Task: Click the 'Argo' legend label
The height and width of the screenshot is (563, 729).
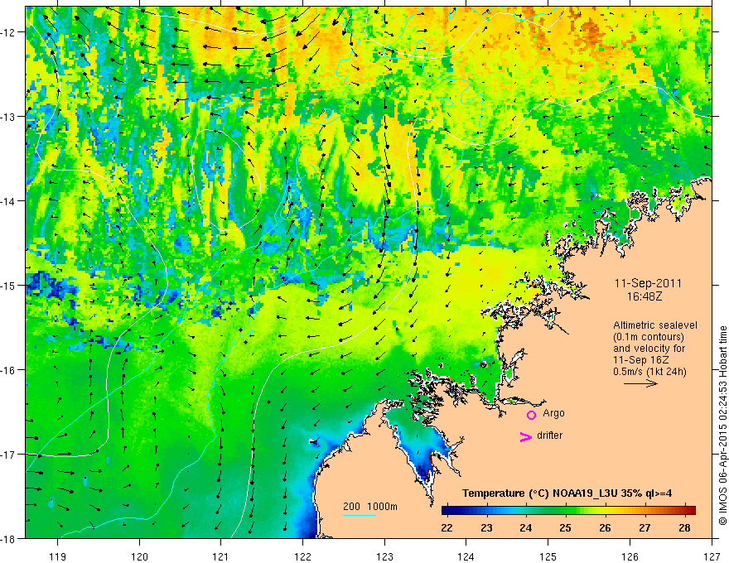Action: coord(553,413)
